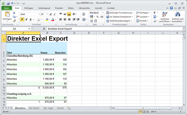Click the percent number format icon
187x115 pixels.
coord(97,17)
